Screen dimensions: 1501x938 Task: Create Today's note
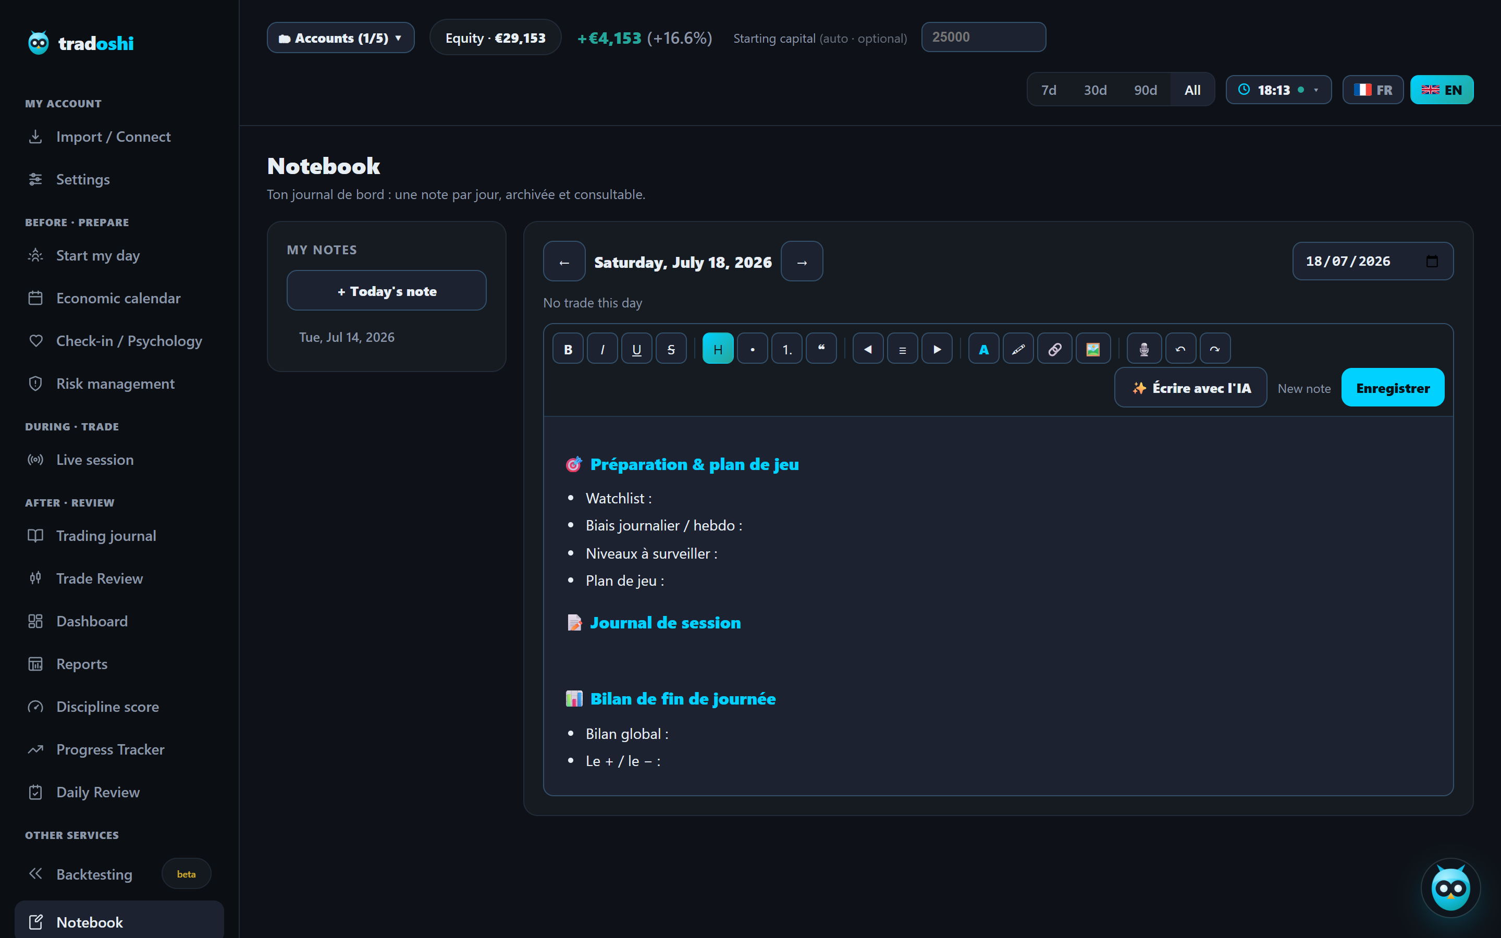point(386,290)
